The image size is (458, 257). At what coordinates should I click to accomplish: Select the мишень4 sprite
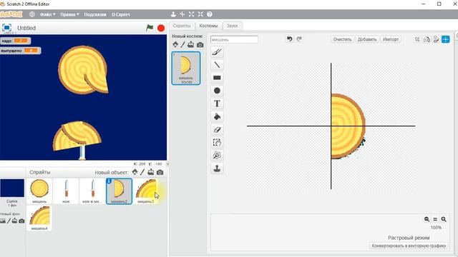(x=39, y=218)
